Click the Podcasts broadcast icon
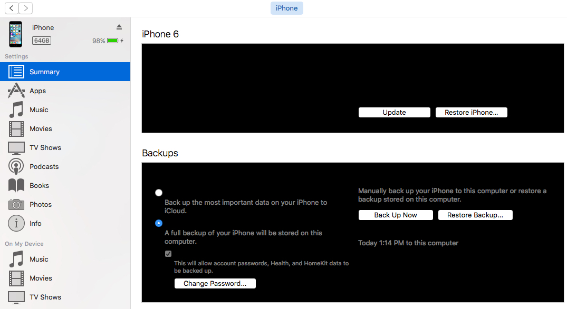The height and width of the screenshot is (309, 567). tap(16, 166)
